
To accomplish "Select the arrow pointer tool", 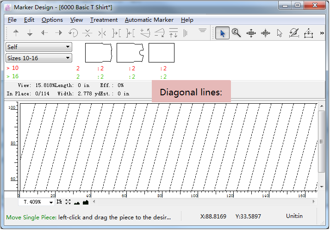I will click(223, 33).
